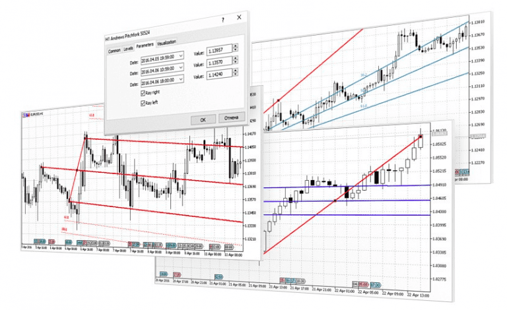Toggle the Ray left checkbox

(x=143, y=104)
